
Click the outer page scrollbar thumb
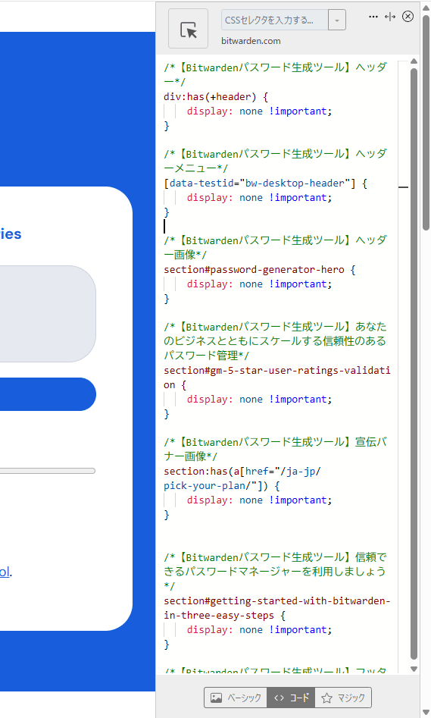(x=426, y=123)
